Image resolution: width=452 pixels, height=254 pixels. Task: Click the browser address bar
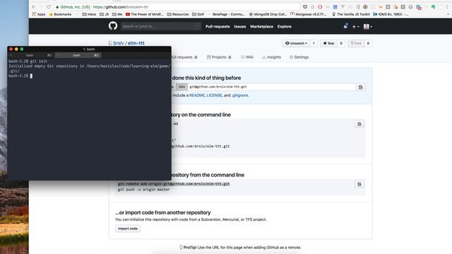pyautogui.click(x=177, y=6)
